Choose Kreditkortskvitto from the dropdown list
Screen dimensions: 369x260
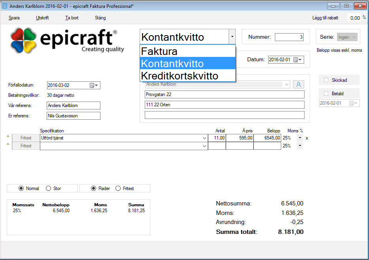187,76
